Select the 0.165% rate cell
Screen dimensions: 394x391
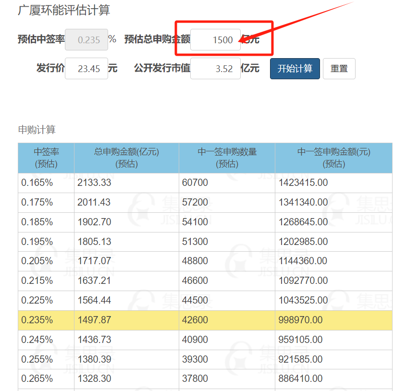pos(46,183)
